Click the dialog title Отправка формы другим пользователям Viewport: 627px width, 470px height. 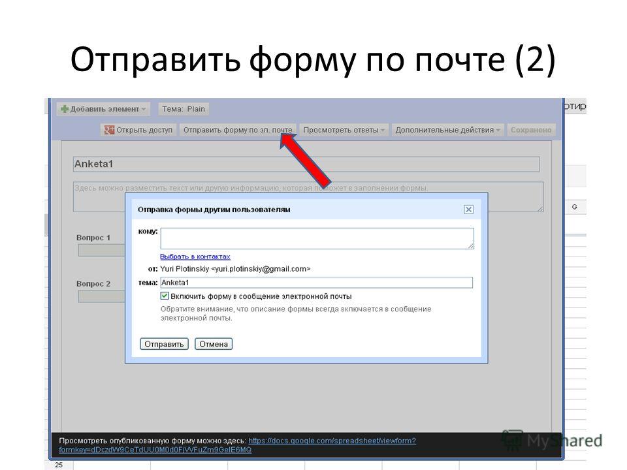click(214, 210)
